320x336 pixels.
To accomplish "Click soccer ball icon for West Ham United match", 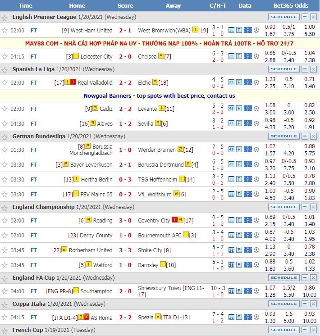I will (256, 30).
